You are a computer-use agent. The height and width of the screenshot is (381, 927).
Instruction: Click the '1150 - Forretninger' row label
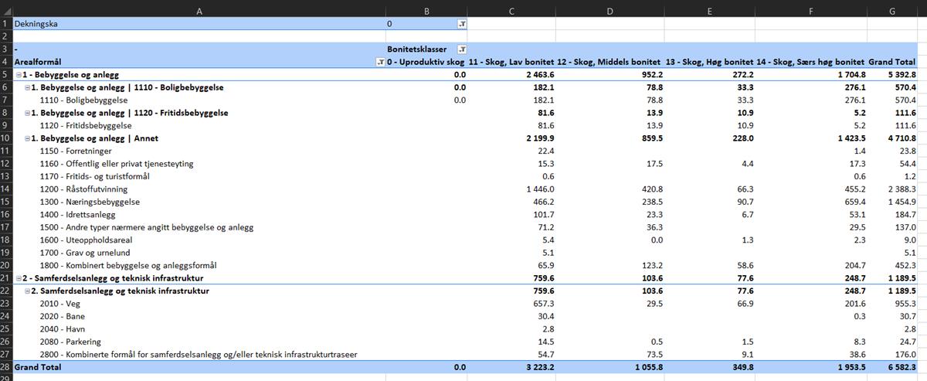click(x=75, y=151)
